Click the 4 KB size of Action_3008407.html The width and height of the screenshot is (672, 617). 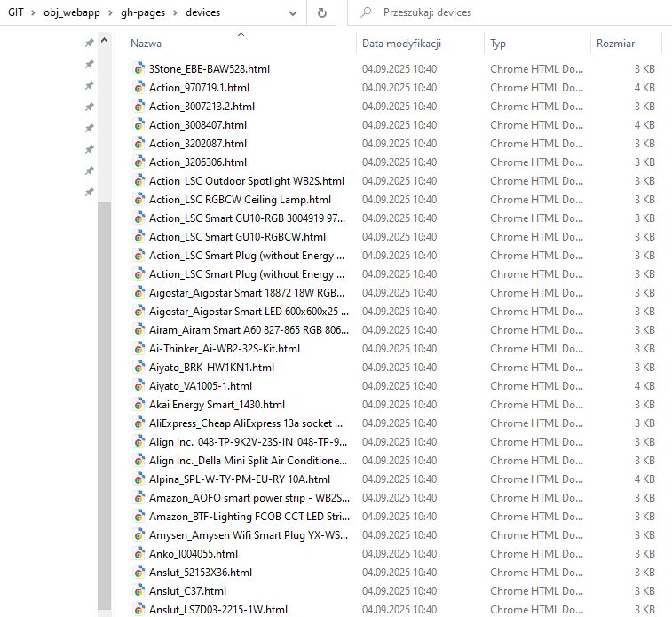click(x=644, y=125)
